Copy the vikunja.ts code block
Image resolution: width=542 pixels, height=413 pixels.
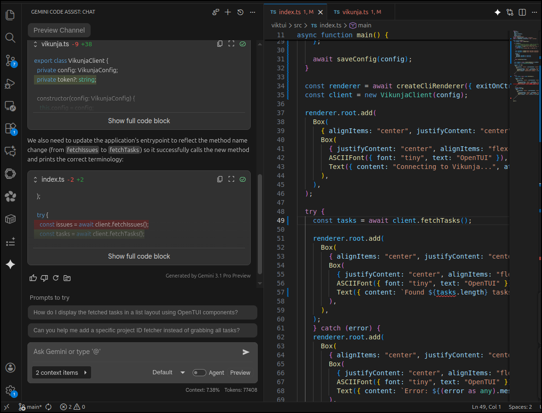coord(220,44)
